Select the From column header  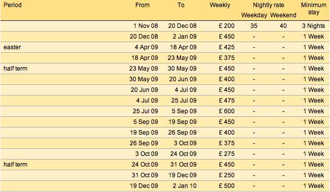coord(142,5)
